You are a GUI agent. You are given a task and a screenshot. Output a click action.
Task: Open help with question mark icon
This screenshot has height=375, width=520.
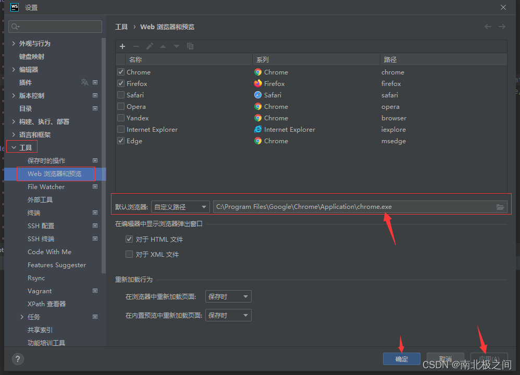[x=18, y=359]
